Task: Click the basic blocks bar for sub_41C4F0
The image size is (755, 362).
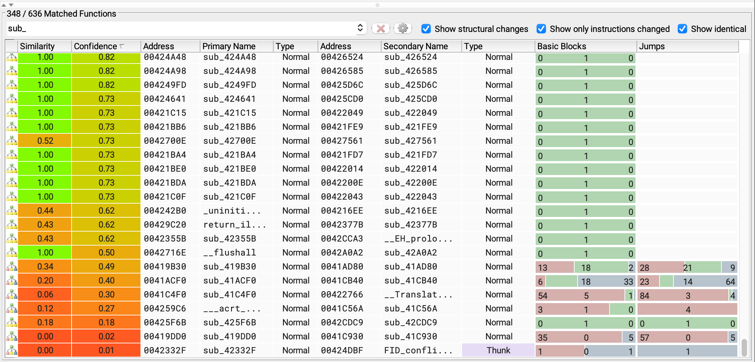Action: (x=586, y=295)
